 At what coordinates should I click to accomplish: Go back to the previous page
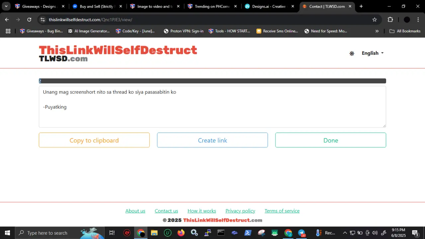pyautogui.click(x=7, y=20)
